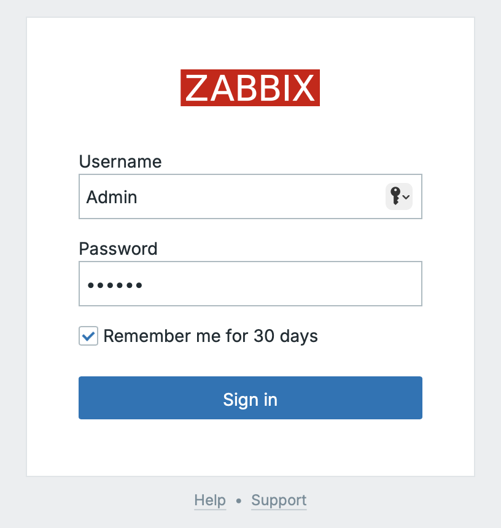Screen dimensions: 501x528
Task: Click the Password label text
Action: click(x=118, y=249)
